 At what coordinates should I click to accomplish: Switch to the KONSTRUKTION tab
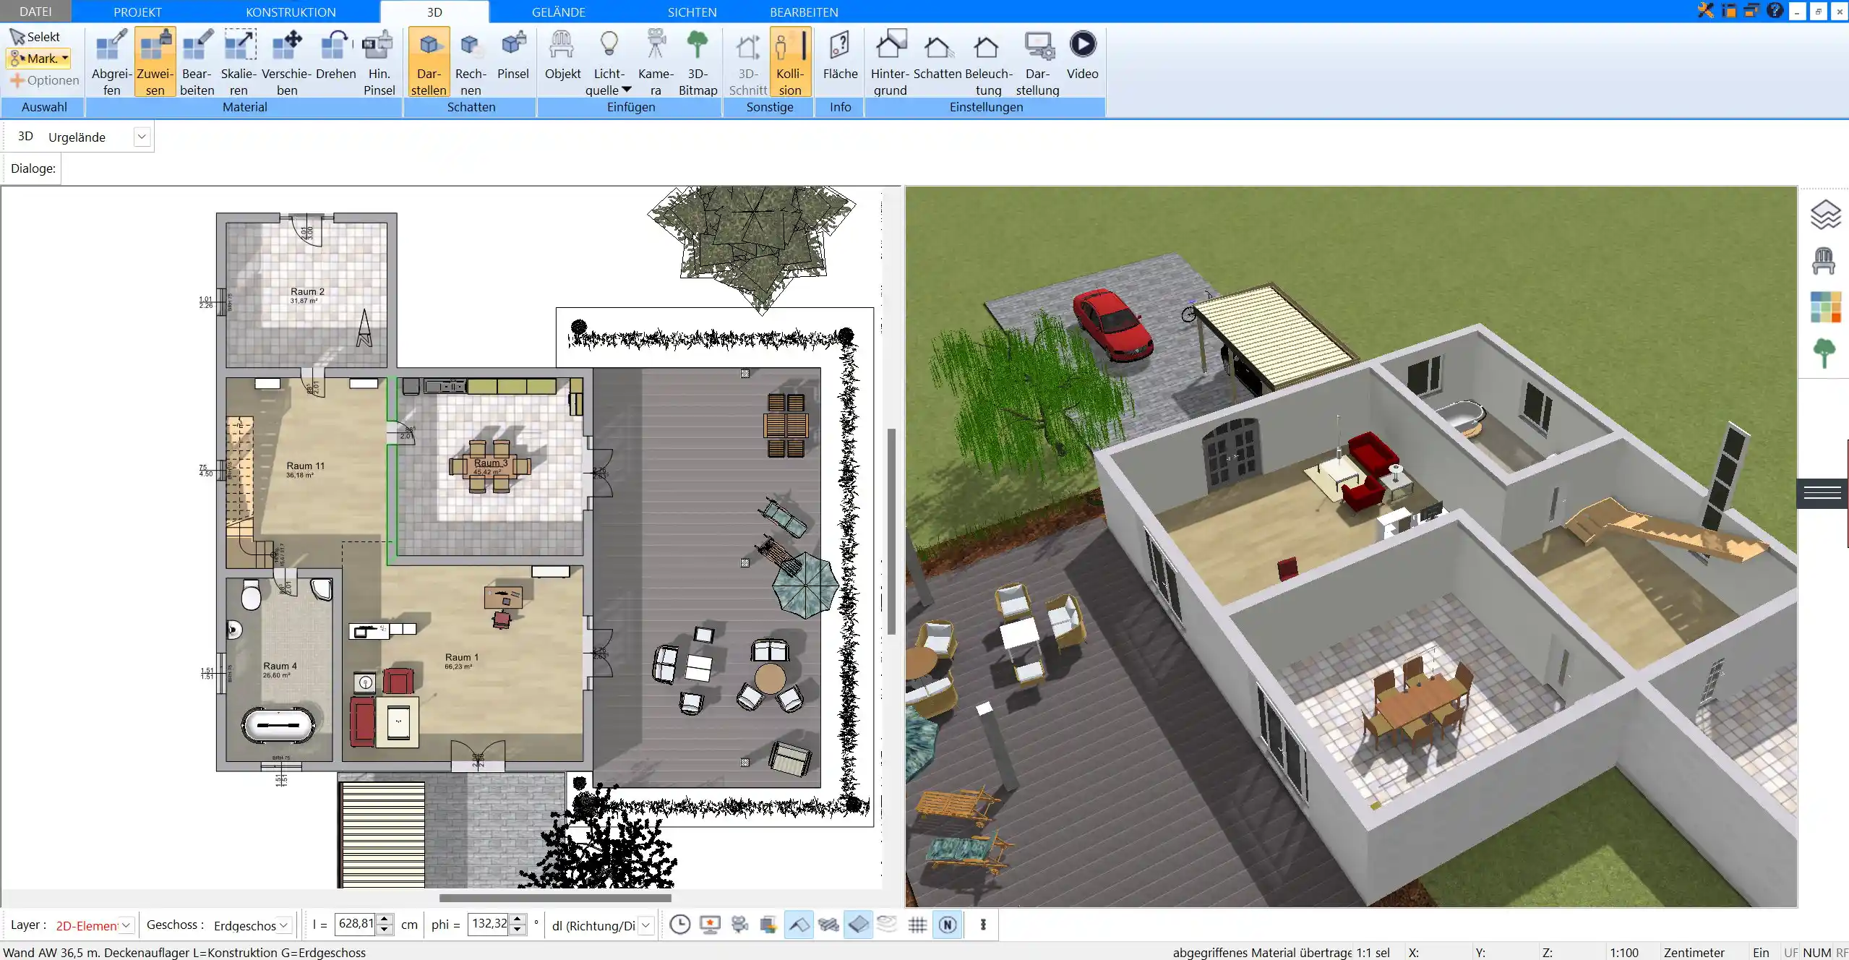[x=291, y=12]
